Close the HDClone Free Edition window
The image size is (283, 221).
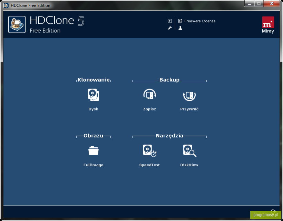[272, 3]
